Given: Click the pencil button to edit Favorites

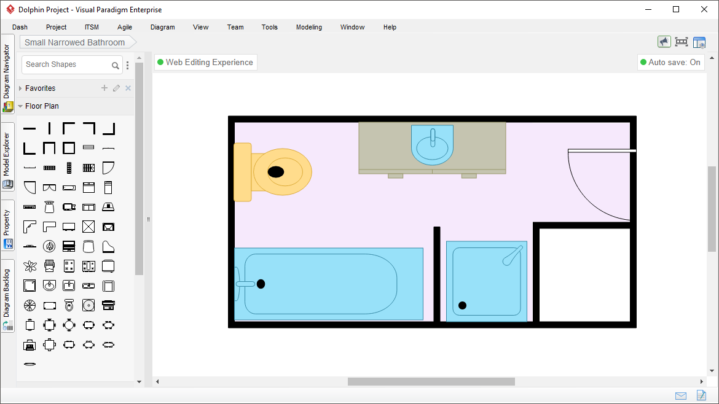Looking at the screenshot, I should [116, 88].
